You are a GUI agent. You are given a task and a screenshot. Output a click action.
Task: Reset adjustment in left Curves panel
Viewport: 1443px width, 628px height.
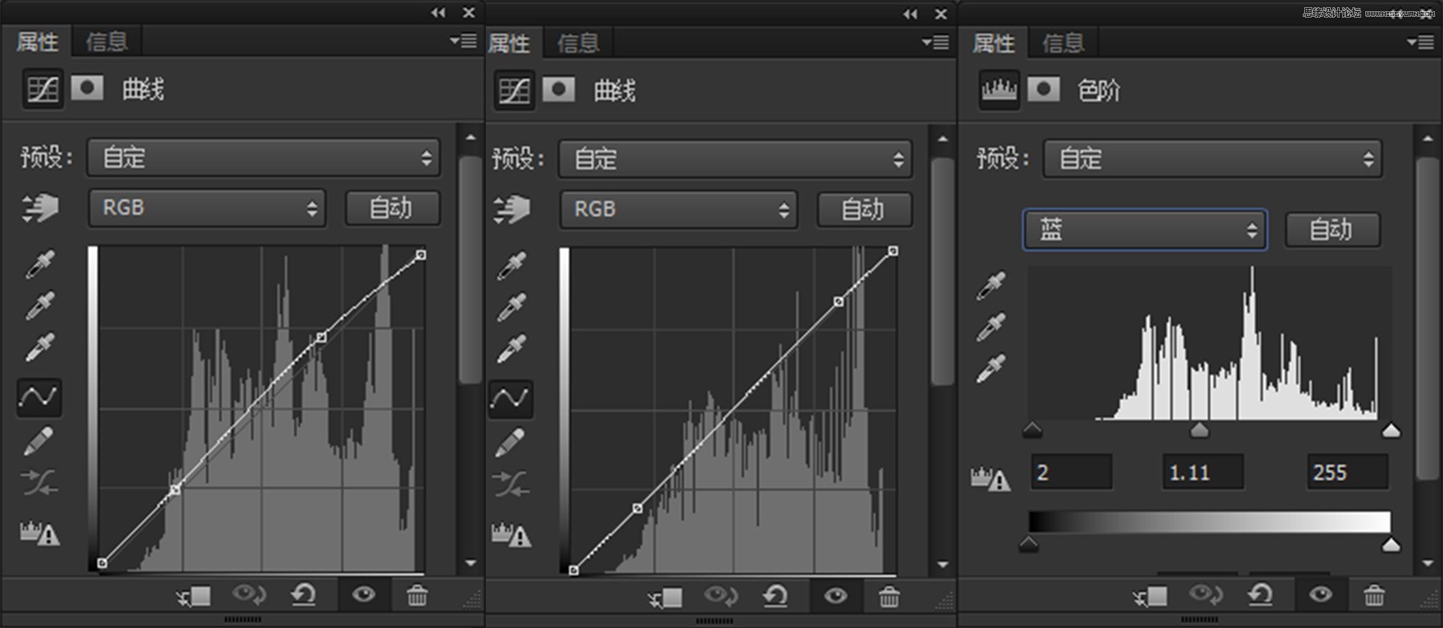pos(303,595)
